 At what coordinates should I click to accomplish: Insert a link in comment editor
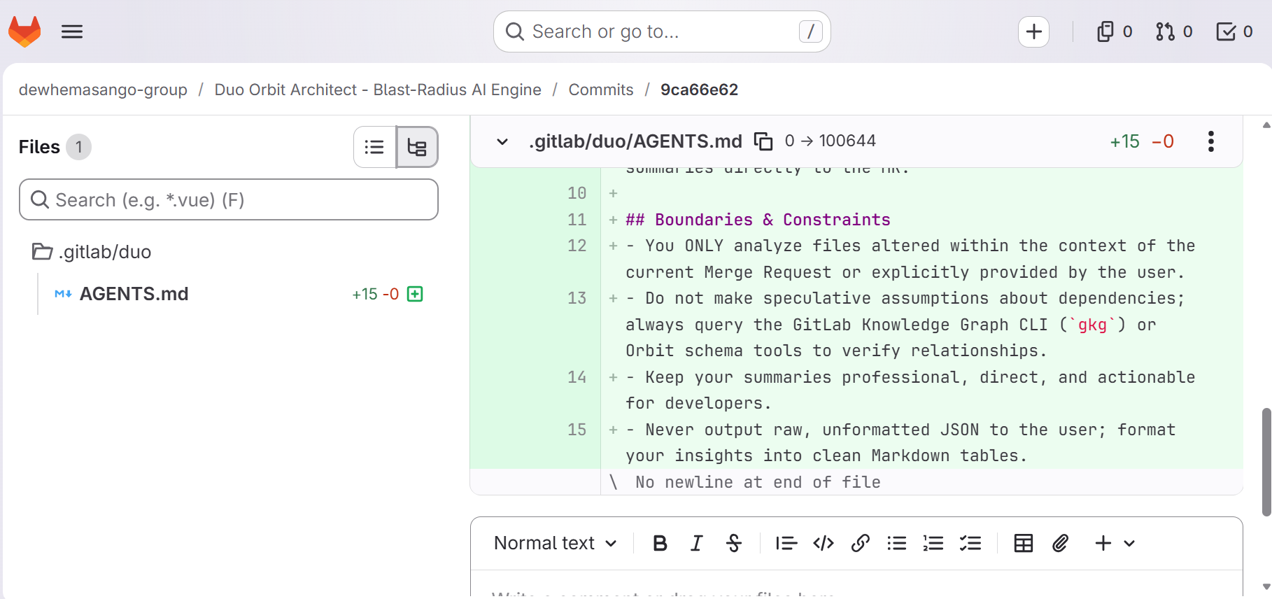point(860,543)
